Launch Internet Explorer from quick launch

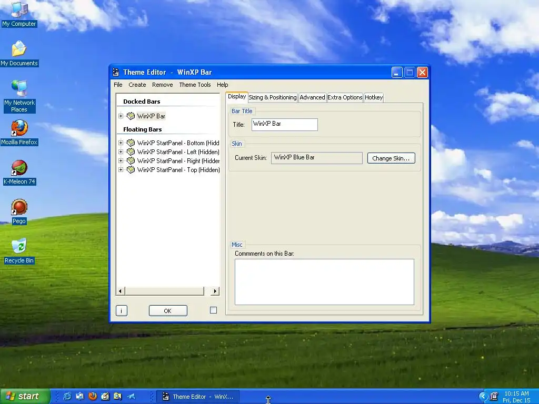tap(67, 397)
